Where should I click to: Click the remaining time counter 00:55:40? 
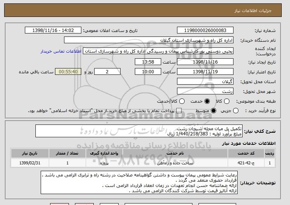pyautogui.click(x=68, y=72)
